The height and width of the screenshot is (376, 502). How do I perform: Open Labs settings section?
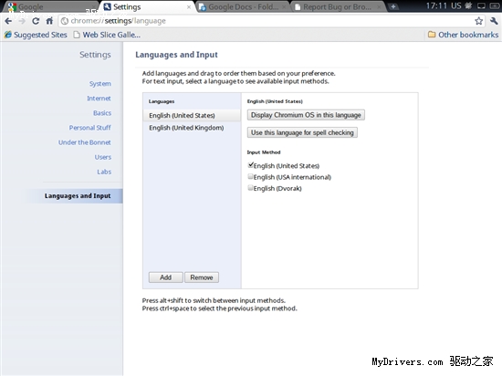(104, 172)
